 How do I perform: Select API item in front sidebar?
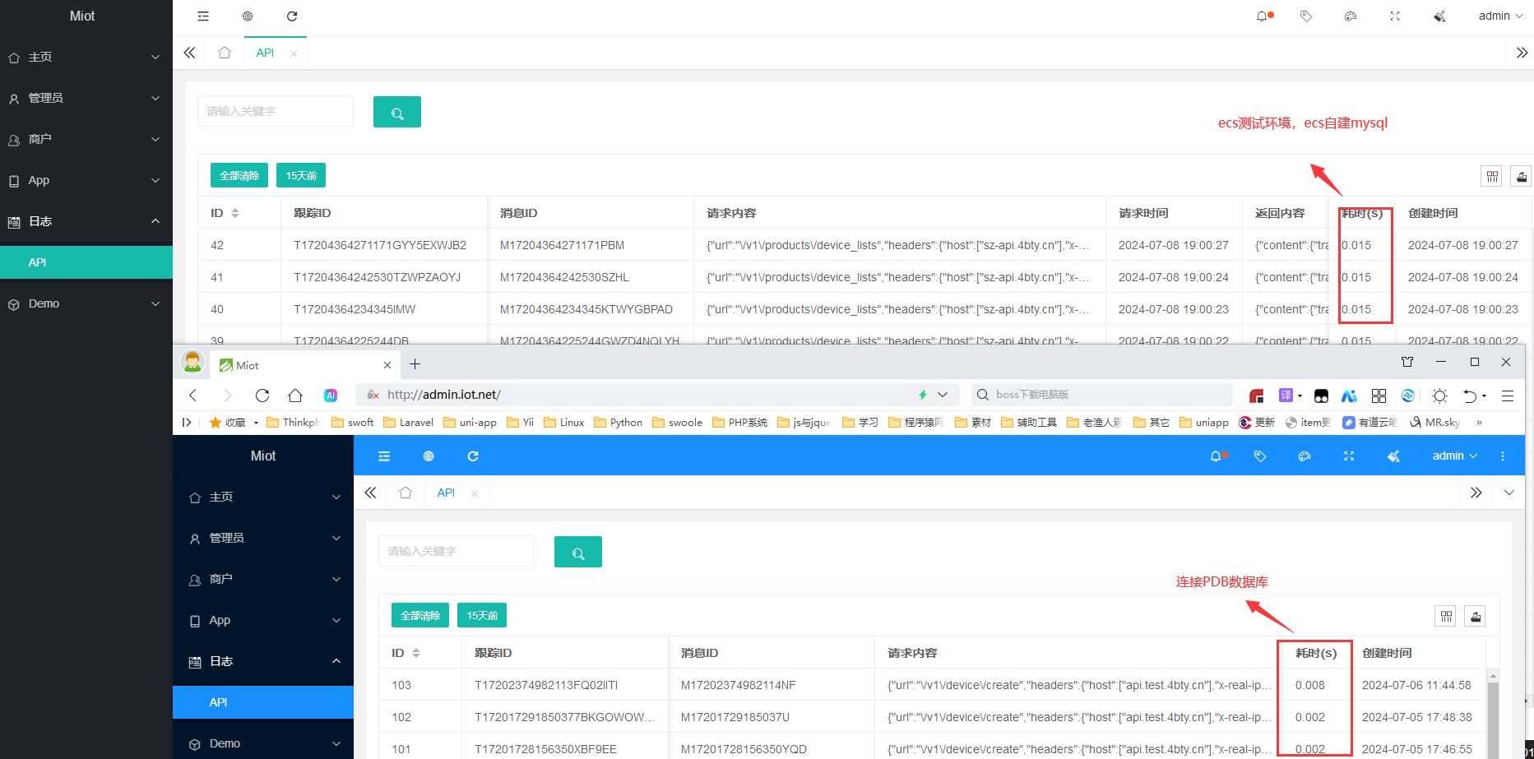(263, 702)
